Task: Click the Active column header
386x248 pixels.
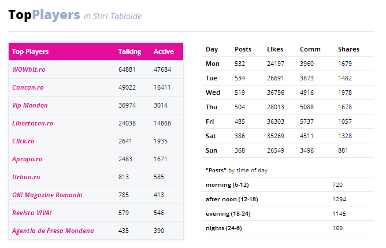Action: coord(164,51)
